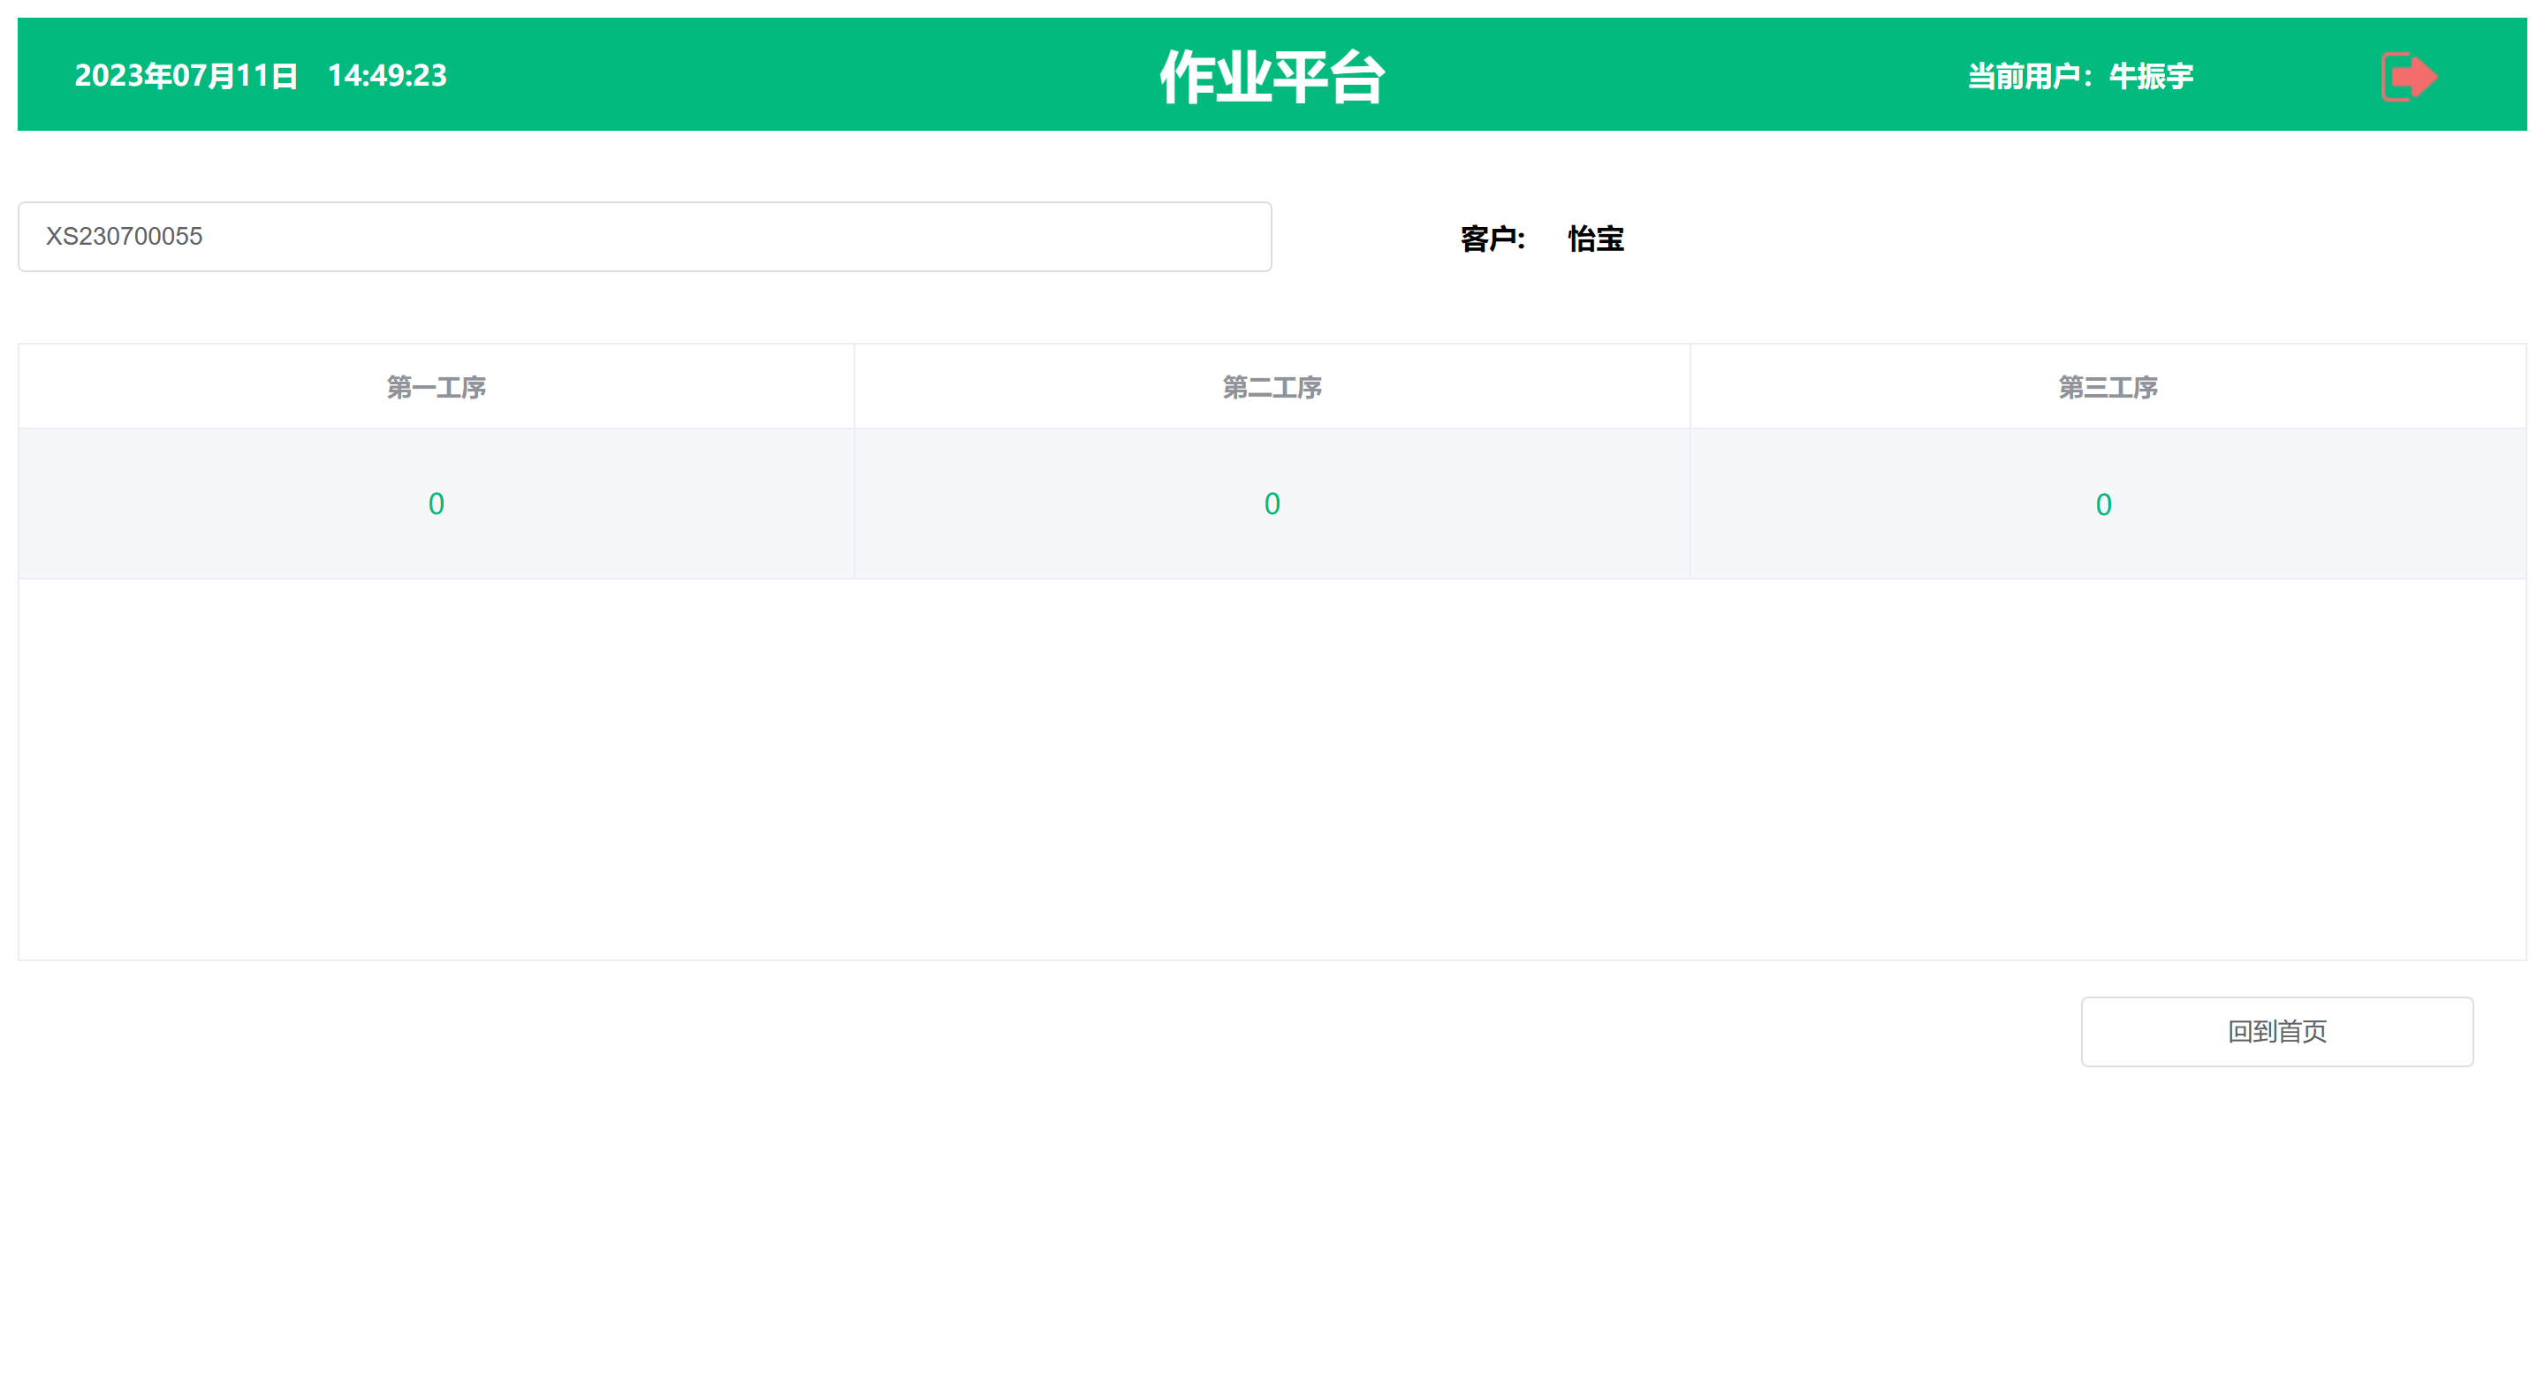The width and height of the screenshot is (2545, 1380).
Task: Select the 第一工序 column header
Action: coord(436,387)
